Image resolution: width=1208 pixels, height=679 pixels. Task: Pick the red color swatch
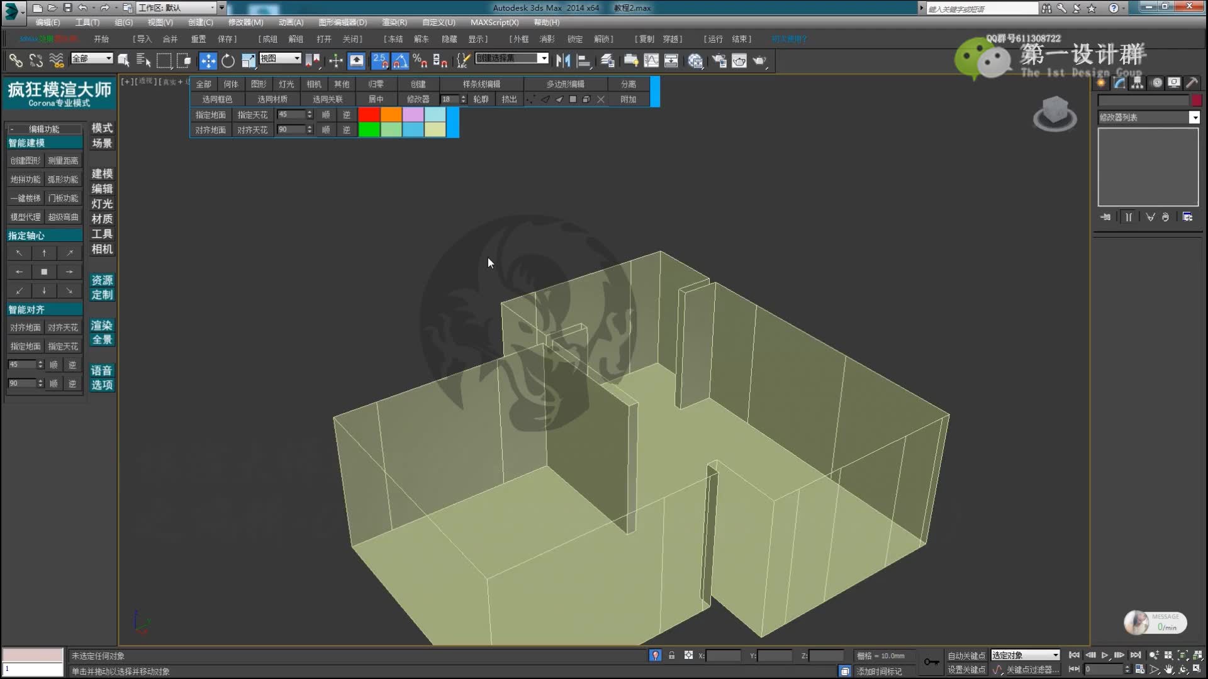[369, 114]
